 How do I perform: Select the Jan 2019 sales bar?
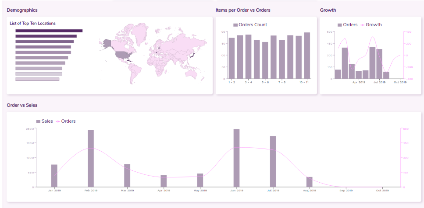pos(54,176)
